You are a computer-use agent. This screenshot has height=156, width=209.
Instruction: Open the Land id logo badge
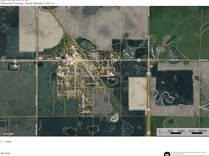[x=167, y=154]
